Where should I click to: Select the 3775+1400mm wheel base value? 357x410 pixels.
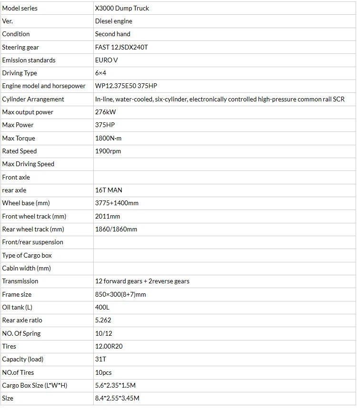[x=117, y=203]
